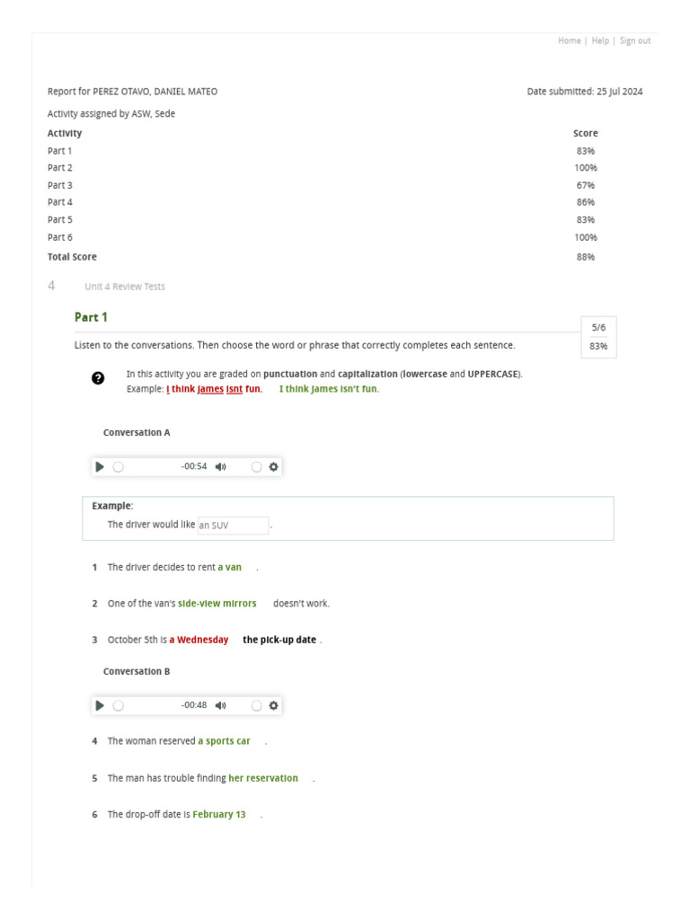
Task: Click the 5/6 score box
Action: (598, 328)
